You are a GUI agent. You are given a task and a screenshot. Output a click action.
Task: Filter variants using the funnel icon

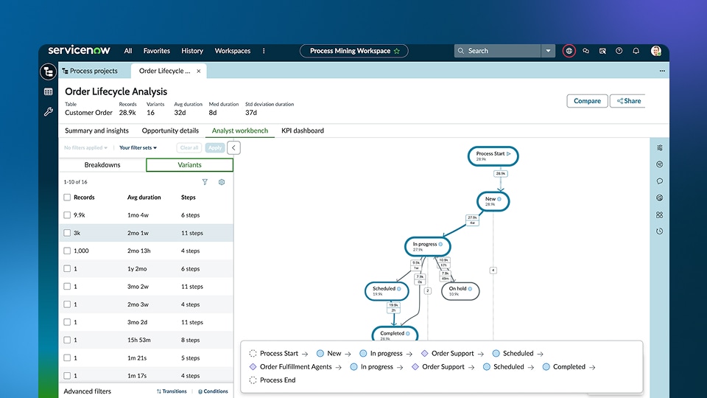coord(205,182)
